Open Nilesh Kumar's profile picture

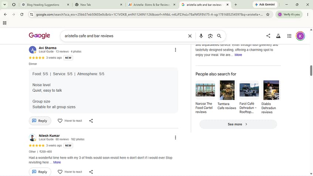coord(33,138)
